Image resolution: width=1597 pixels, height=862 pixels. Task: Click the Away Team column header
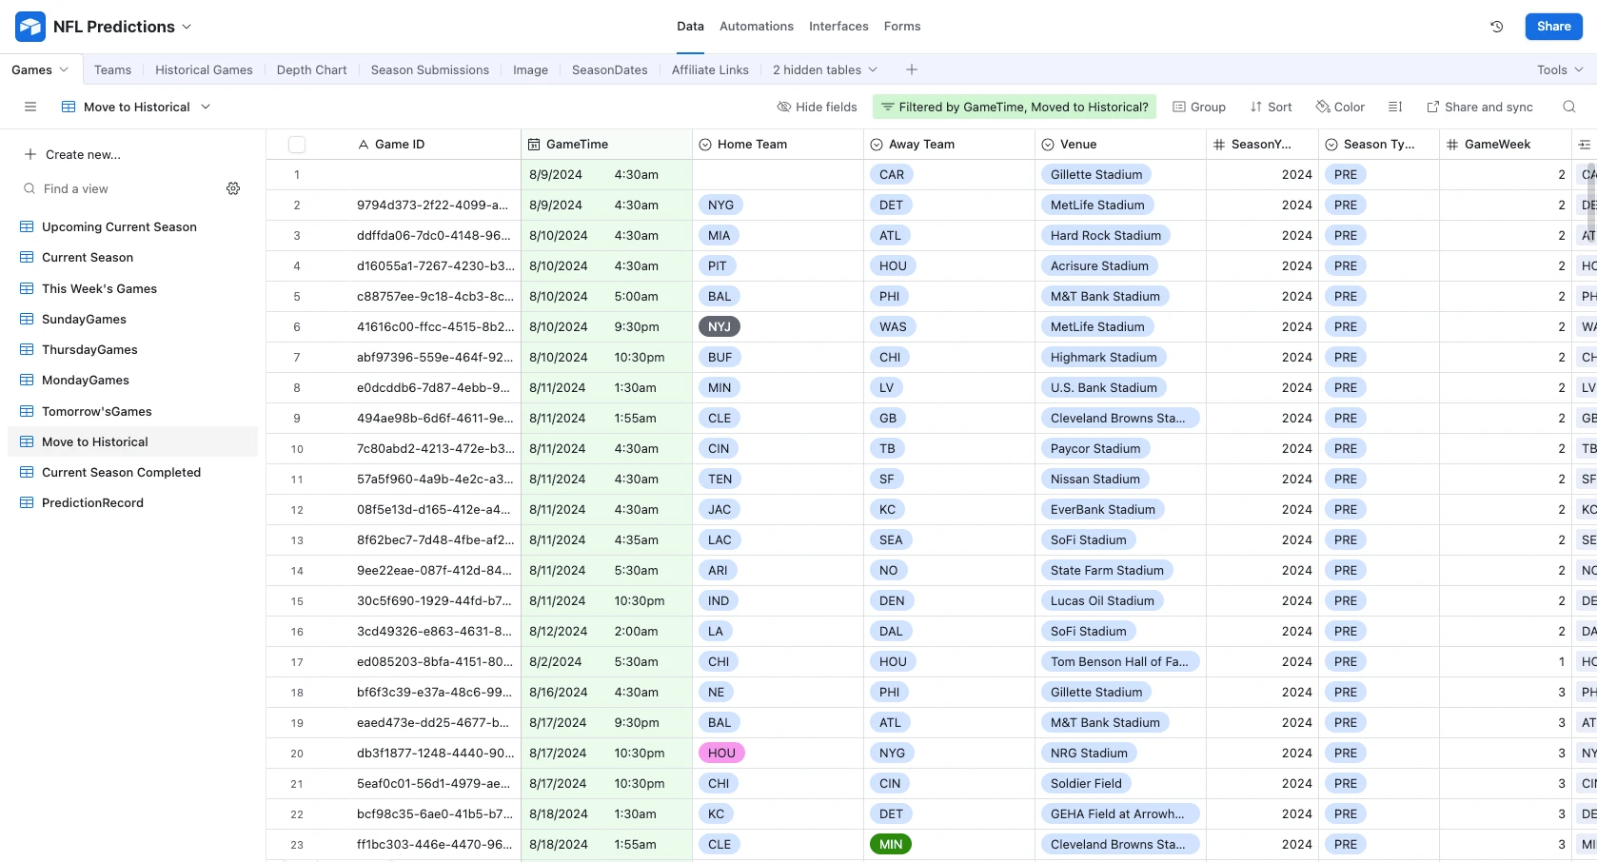(949, 145)
